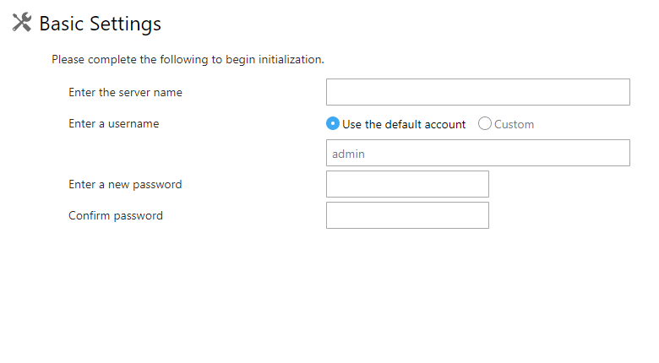Choose the empty radio circle beside Custom
This screenshot has height=363, width=659.
coord(485,123)
